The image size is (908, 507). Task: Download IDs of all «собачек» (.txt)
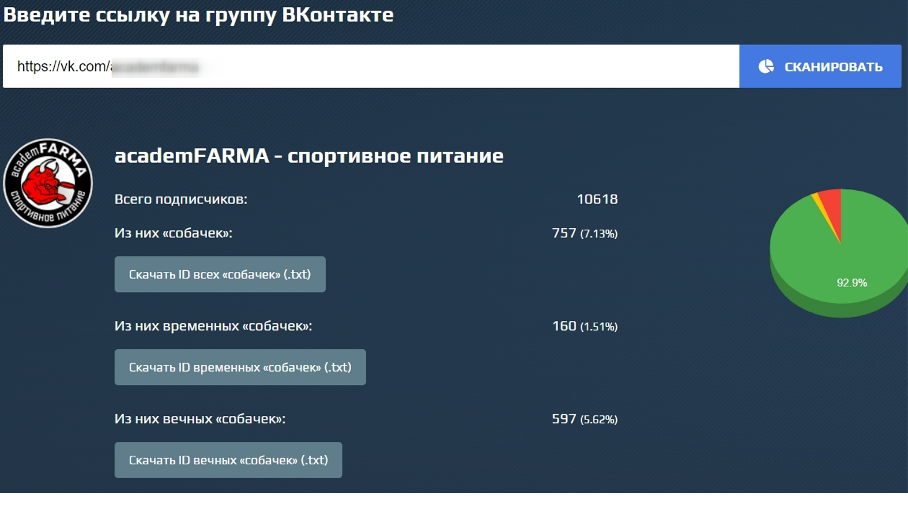pyautogui.click(x=220, y=274)
